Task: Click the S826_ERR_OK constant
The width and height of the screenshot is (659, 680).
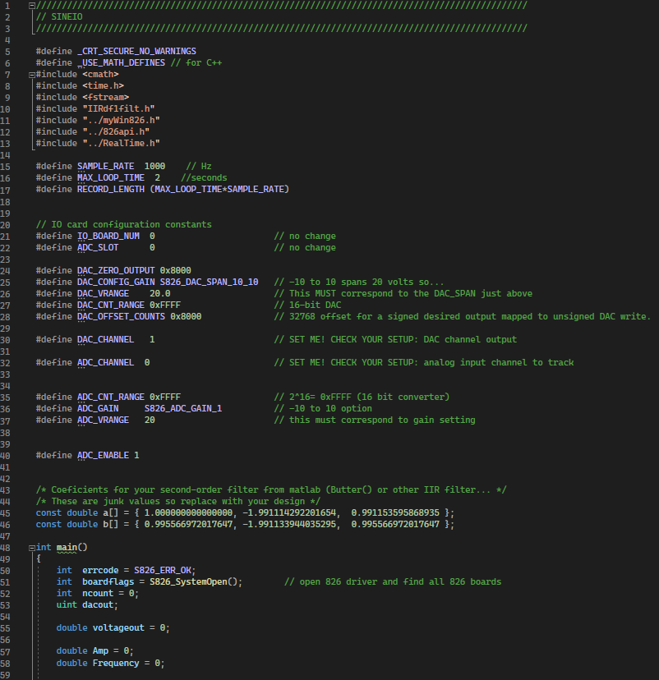Action: (163, 570)
